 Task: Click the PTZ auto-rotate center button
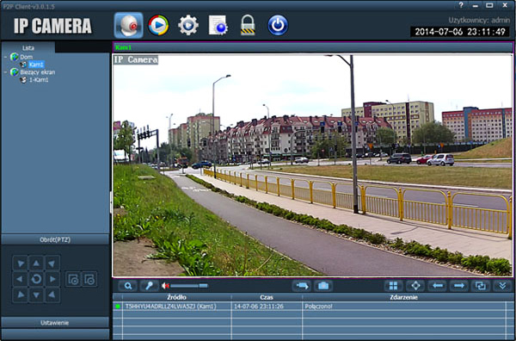(x=36, y=279)
